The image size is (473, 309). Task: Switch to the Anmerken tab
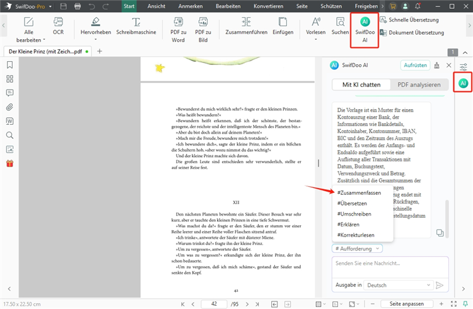(x=190, y=6)
